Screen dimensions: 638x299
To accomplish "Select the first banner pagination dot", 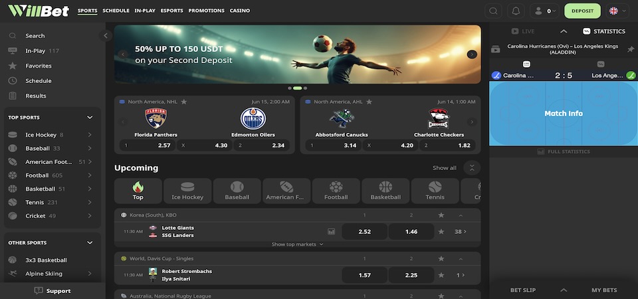I will (x=290, y=88).
